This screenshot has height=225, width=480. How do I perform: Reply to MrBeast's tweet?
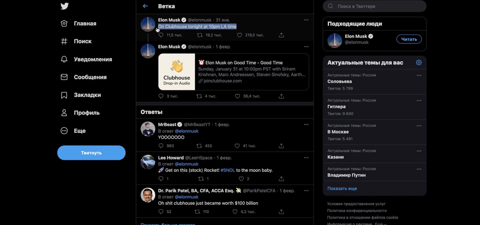point(161,146)
